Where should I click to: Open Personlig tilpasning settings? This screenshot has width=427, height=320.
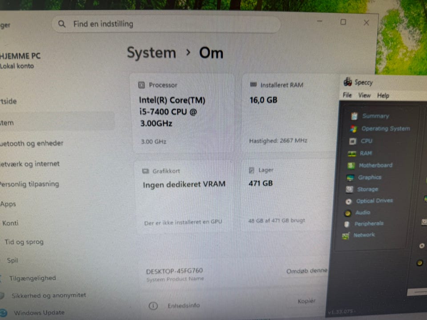29,184
